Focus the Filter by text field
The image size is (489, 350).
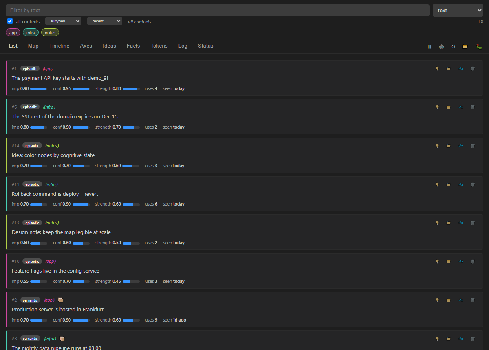coord(218,10)
